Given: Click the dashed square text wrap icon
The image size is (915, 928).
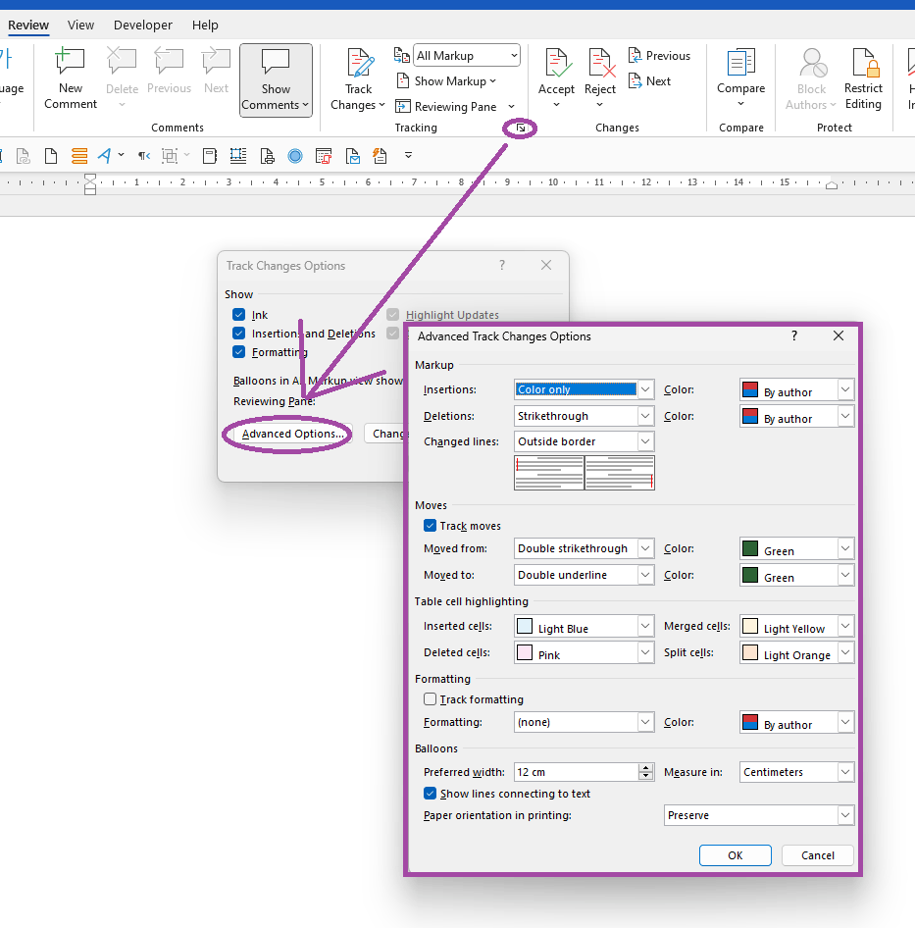Looking at the screenshot, I should [238, 156].
